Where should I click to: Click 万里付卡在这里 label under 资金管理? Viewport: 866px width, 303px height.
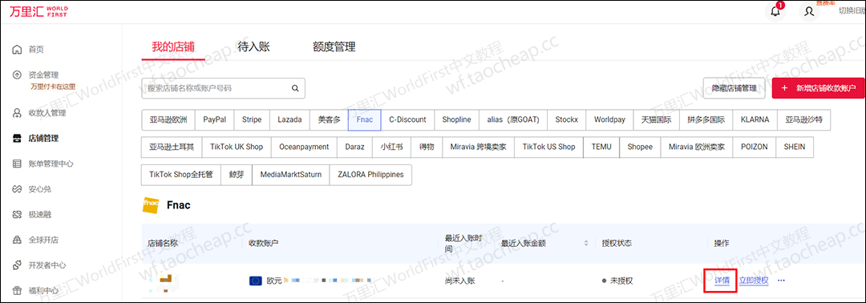52,87
